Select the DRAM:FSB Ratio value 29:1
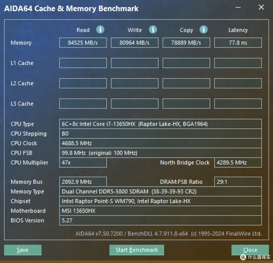This screenshot has width=273, height=263. 238,182
